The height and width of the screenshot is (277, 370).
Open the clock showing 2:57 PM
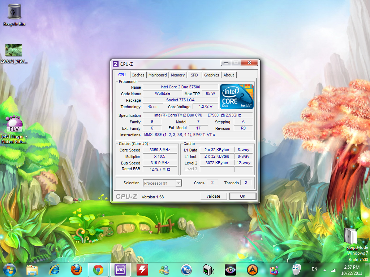coord(352,270)
